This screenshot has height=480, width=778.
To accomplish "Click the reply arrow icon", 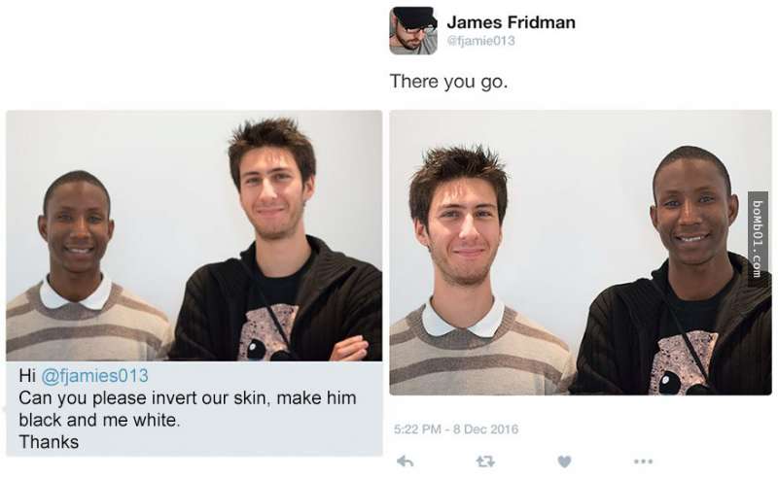I will [406, 462].
